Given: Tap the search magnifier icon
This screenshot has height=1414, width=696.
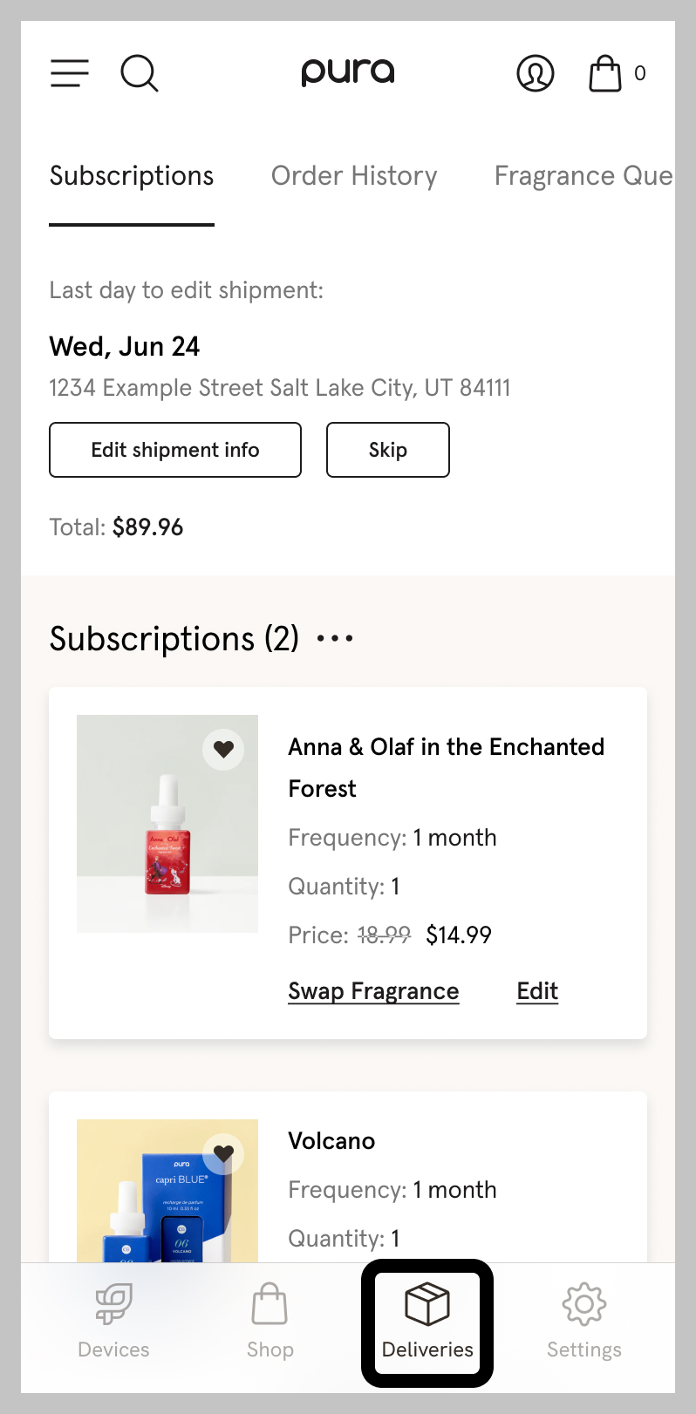Looking at the screenshot, I should click(139, 73).
